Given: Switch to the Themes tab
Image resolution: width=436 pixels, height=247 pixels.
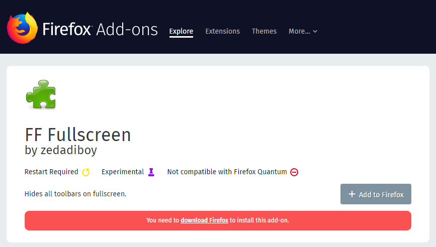Looking at the screenshot, I should [264, 31].
